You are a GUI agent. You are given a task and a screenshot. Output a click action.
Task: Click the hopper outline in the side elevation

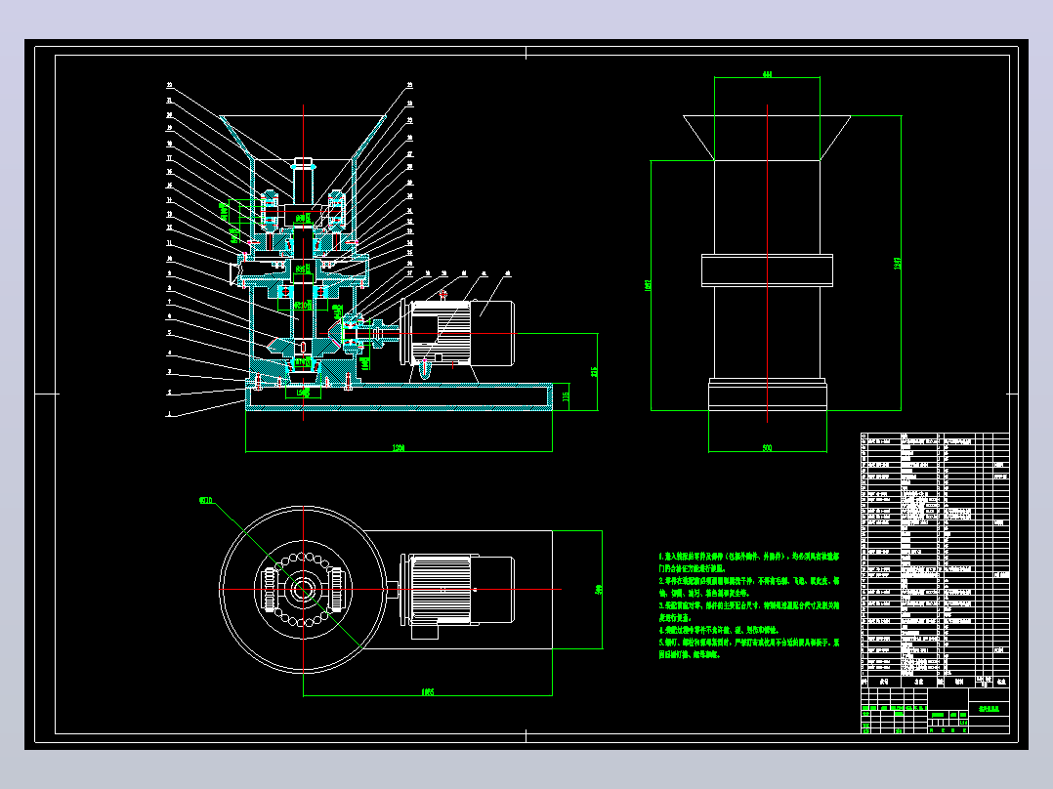(767, 138)
